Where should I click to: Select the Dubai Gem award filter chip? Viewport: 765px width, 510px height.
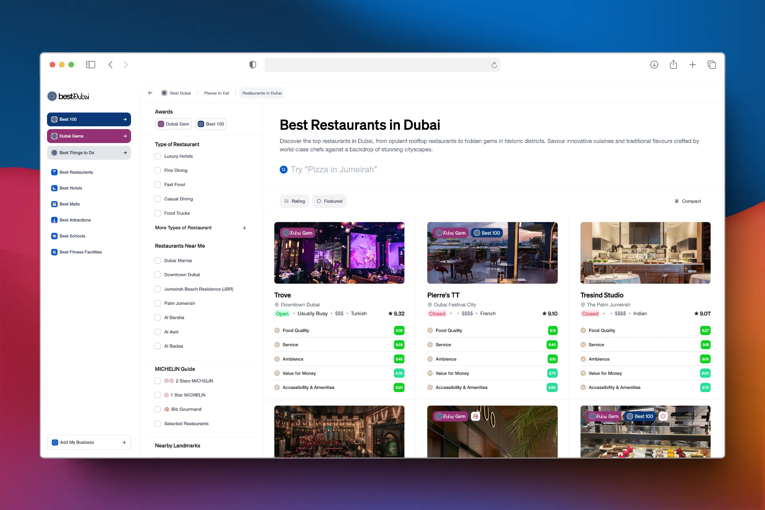click(x=173, y=124)
